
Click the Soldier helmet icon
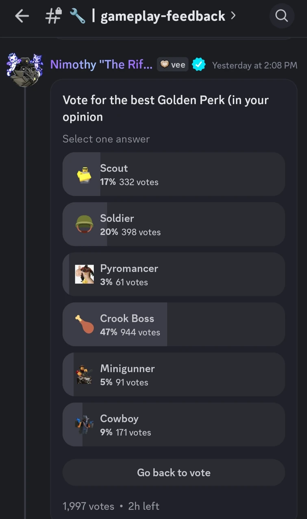tap(84, 224)
